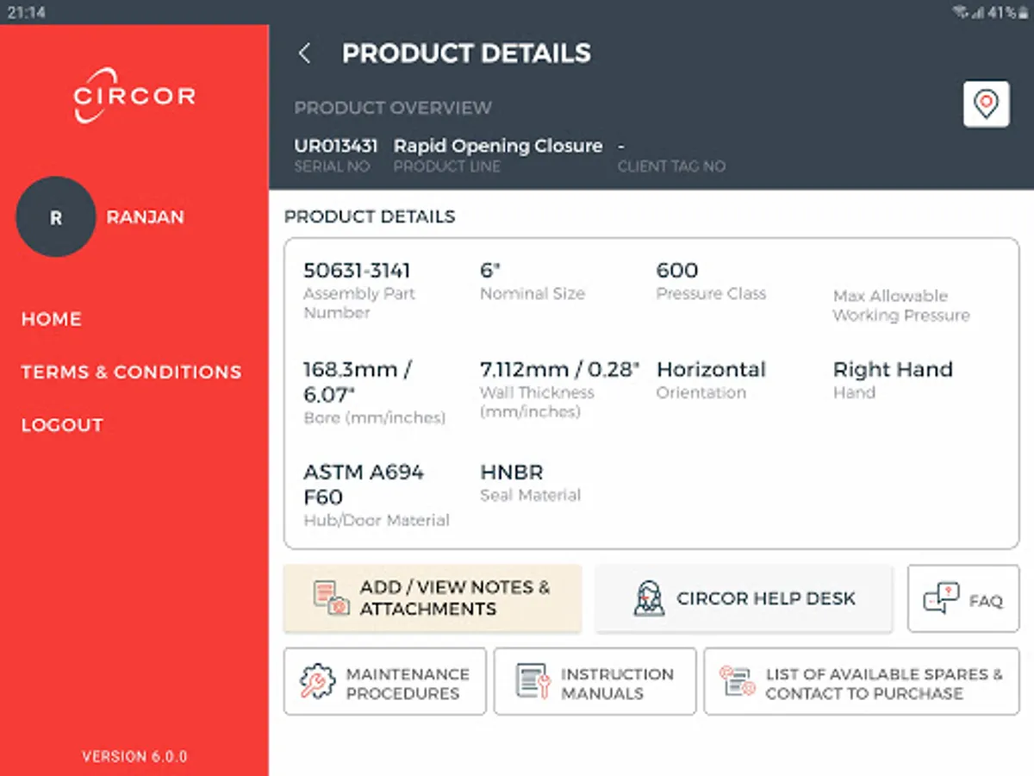Tap the FAQ speech bubble icon

click(x=941, y=598)
